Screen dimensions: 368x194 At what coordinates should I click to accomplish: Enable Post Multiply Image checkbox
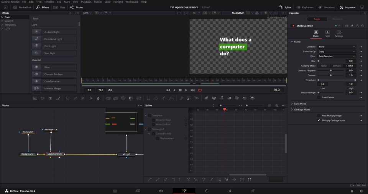319,115
